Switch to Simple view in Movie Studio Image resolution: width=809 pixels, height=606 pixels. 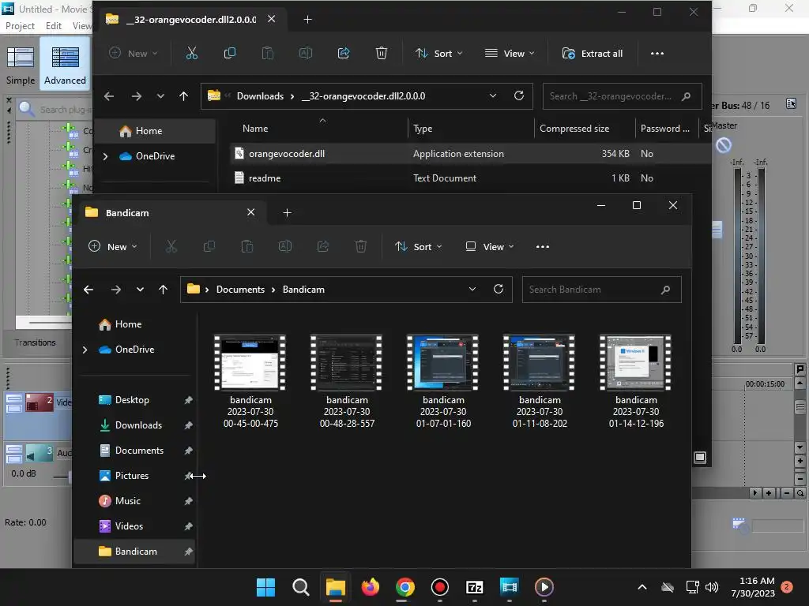pos(21,64)
